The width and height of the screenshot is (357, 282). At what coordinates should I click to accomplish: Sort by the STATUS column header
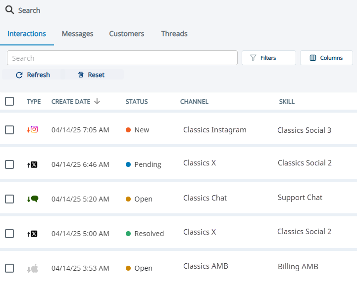pyautogui.click(x=137, y=102)
